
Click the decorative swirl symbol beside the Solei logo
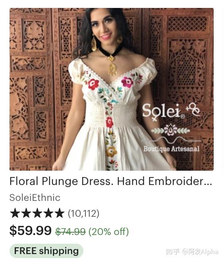[193, 110]
